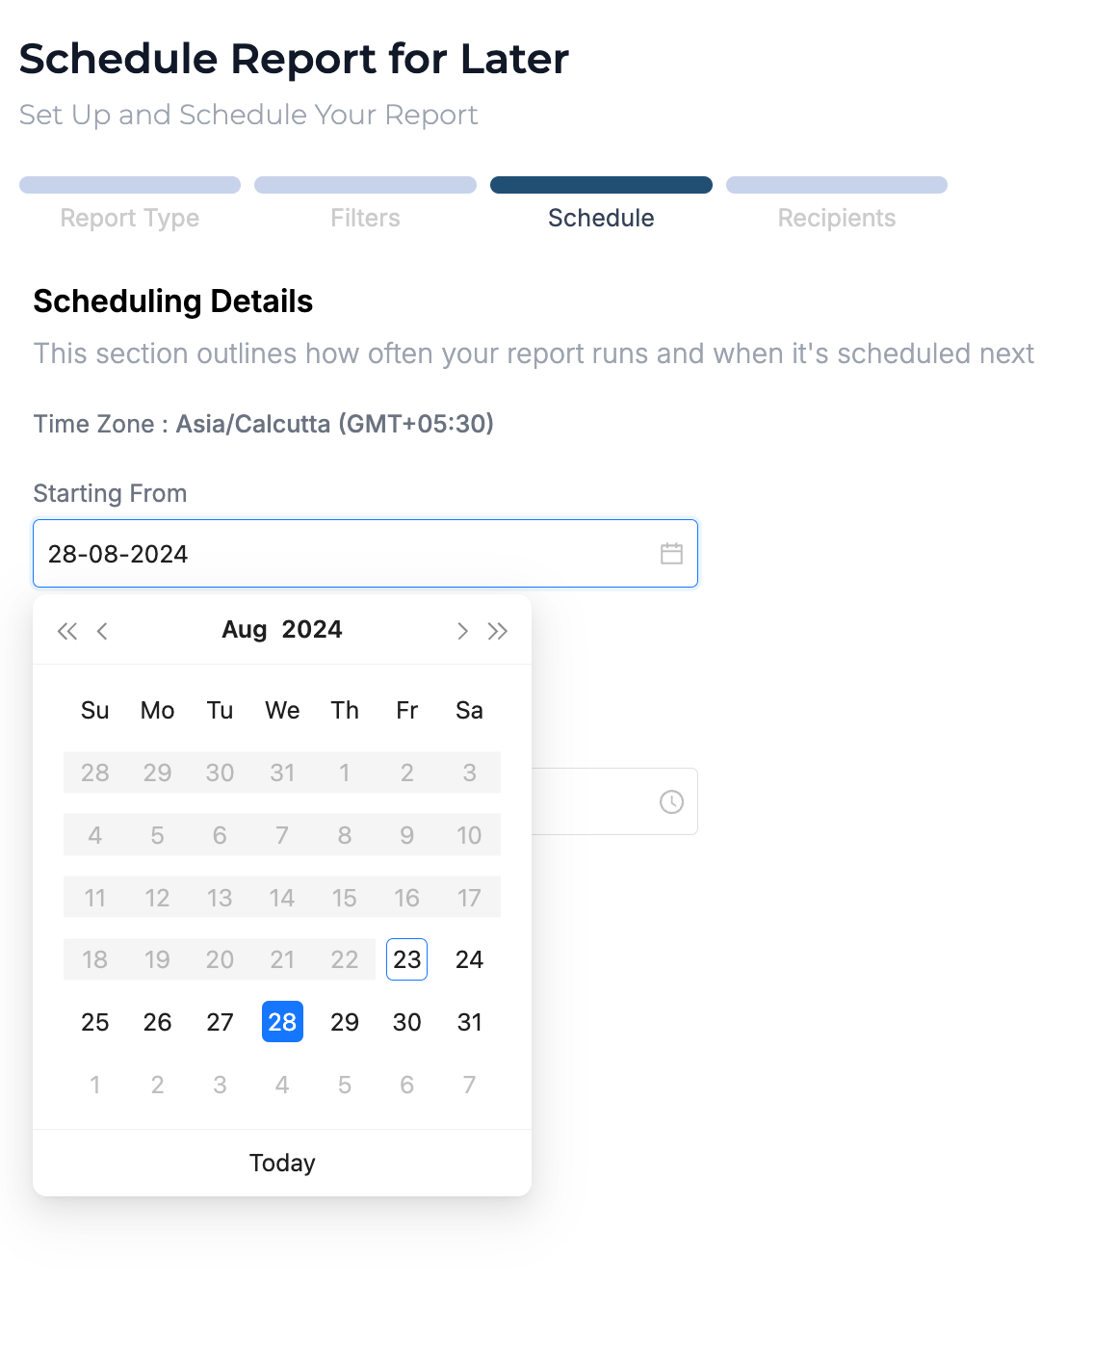Switch to the Filters step
1094x1362 pixels.
365,218
